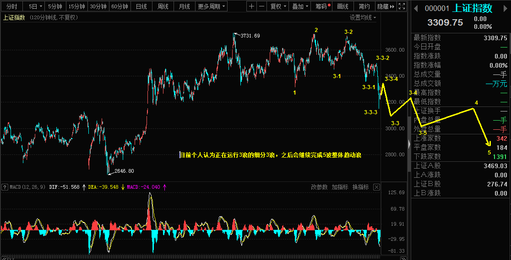The height and width of the screenshot is (260, 511).
Task: Expand the 5日 dropdown
Action: pyautogui.click(x=33, y=6)
